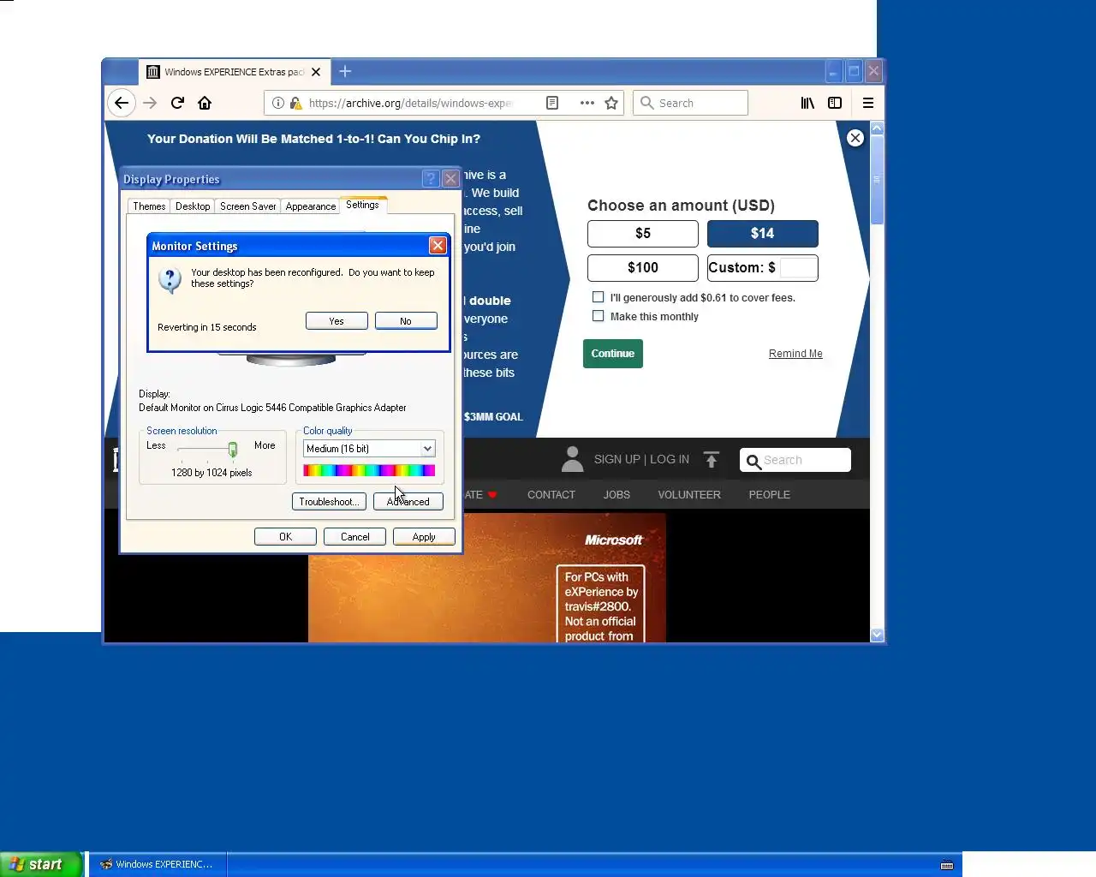Click the user avatar icon near Sign Up
Screen dimensions: 1096x877
click(x=572, y=459)
